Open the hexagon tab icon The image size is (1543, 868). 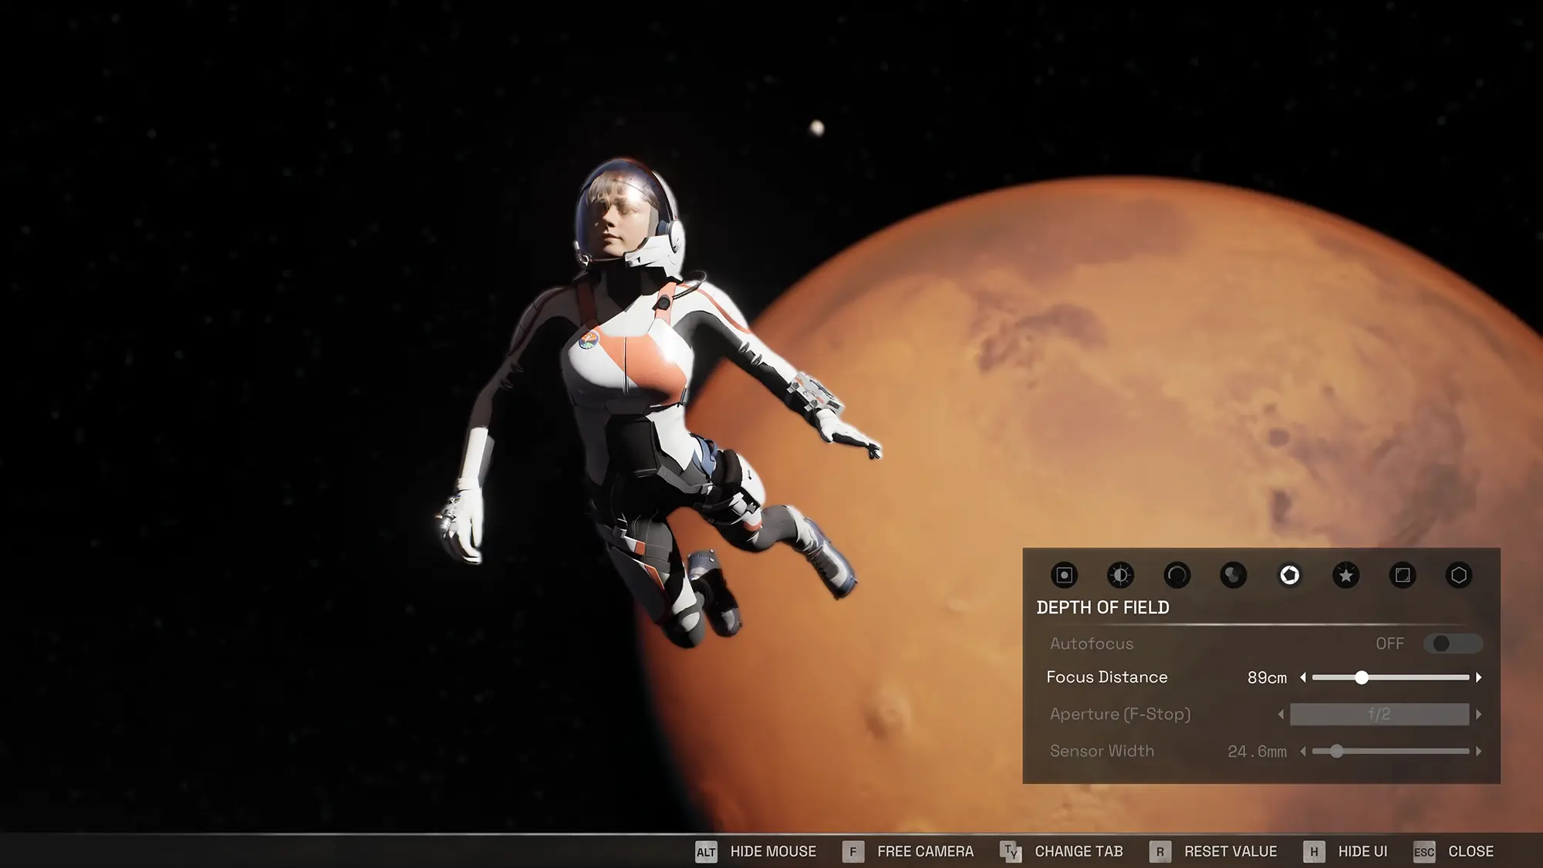point(1459,575)
